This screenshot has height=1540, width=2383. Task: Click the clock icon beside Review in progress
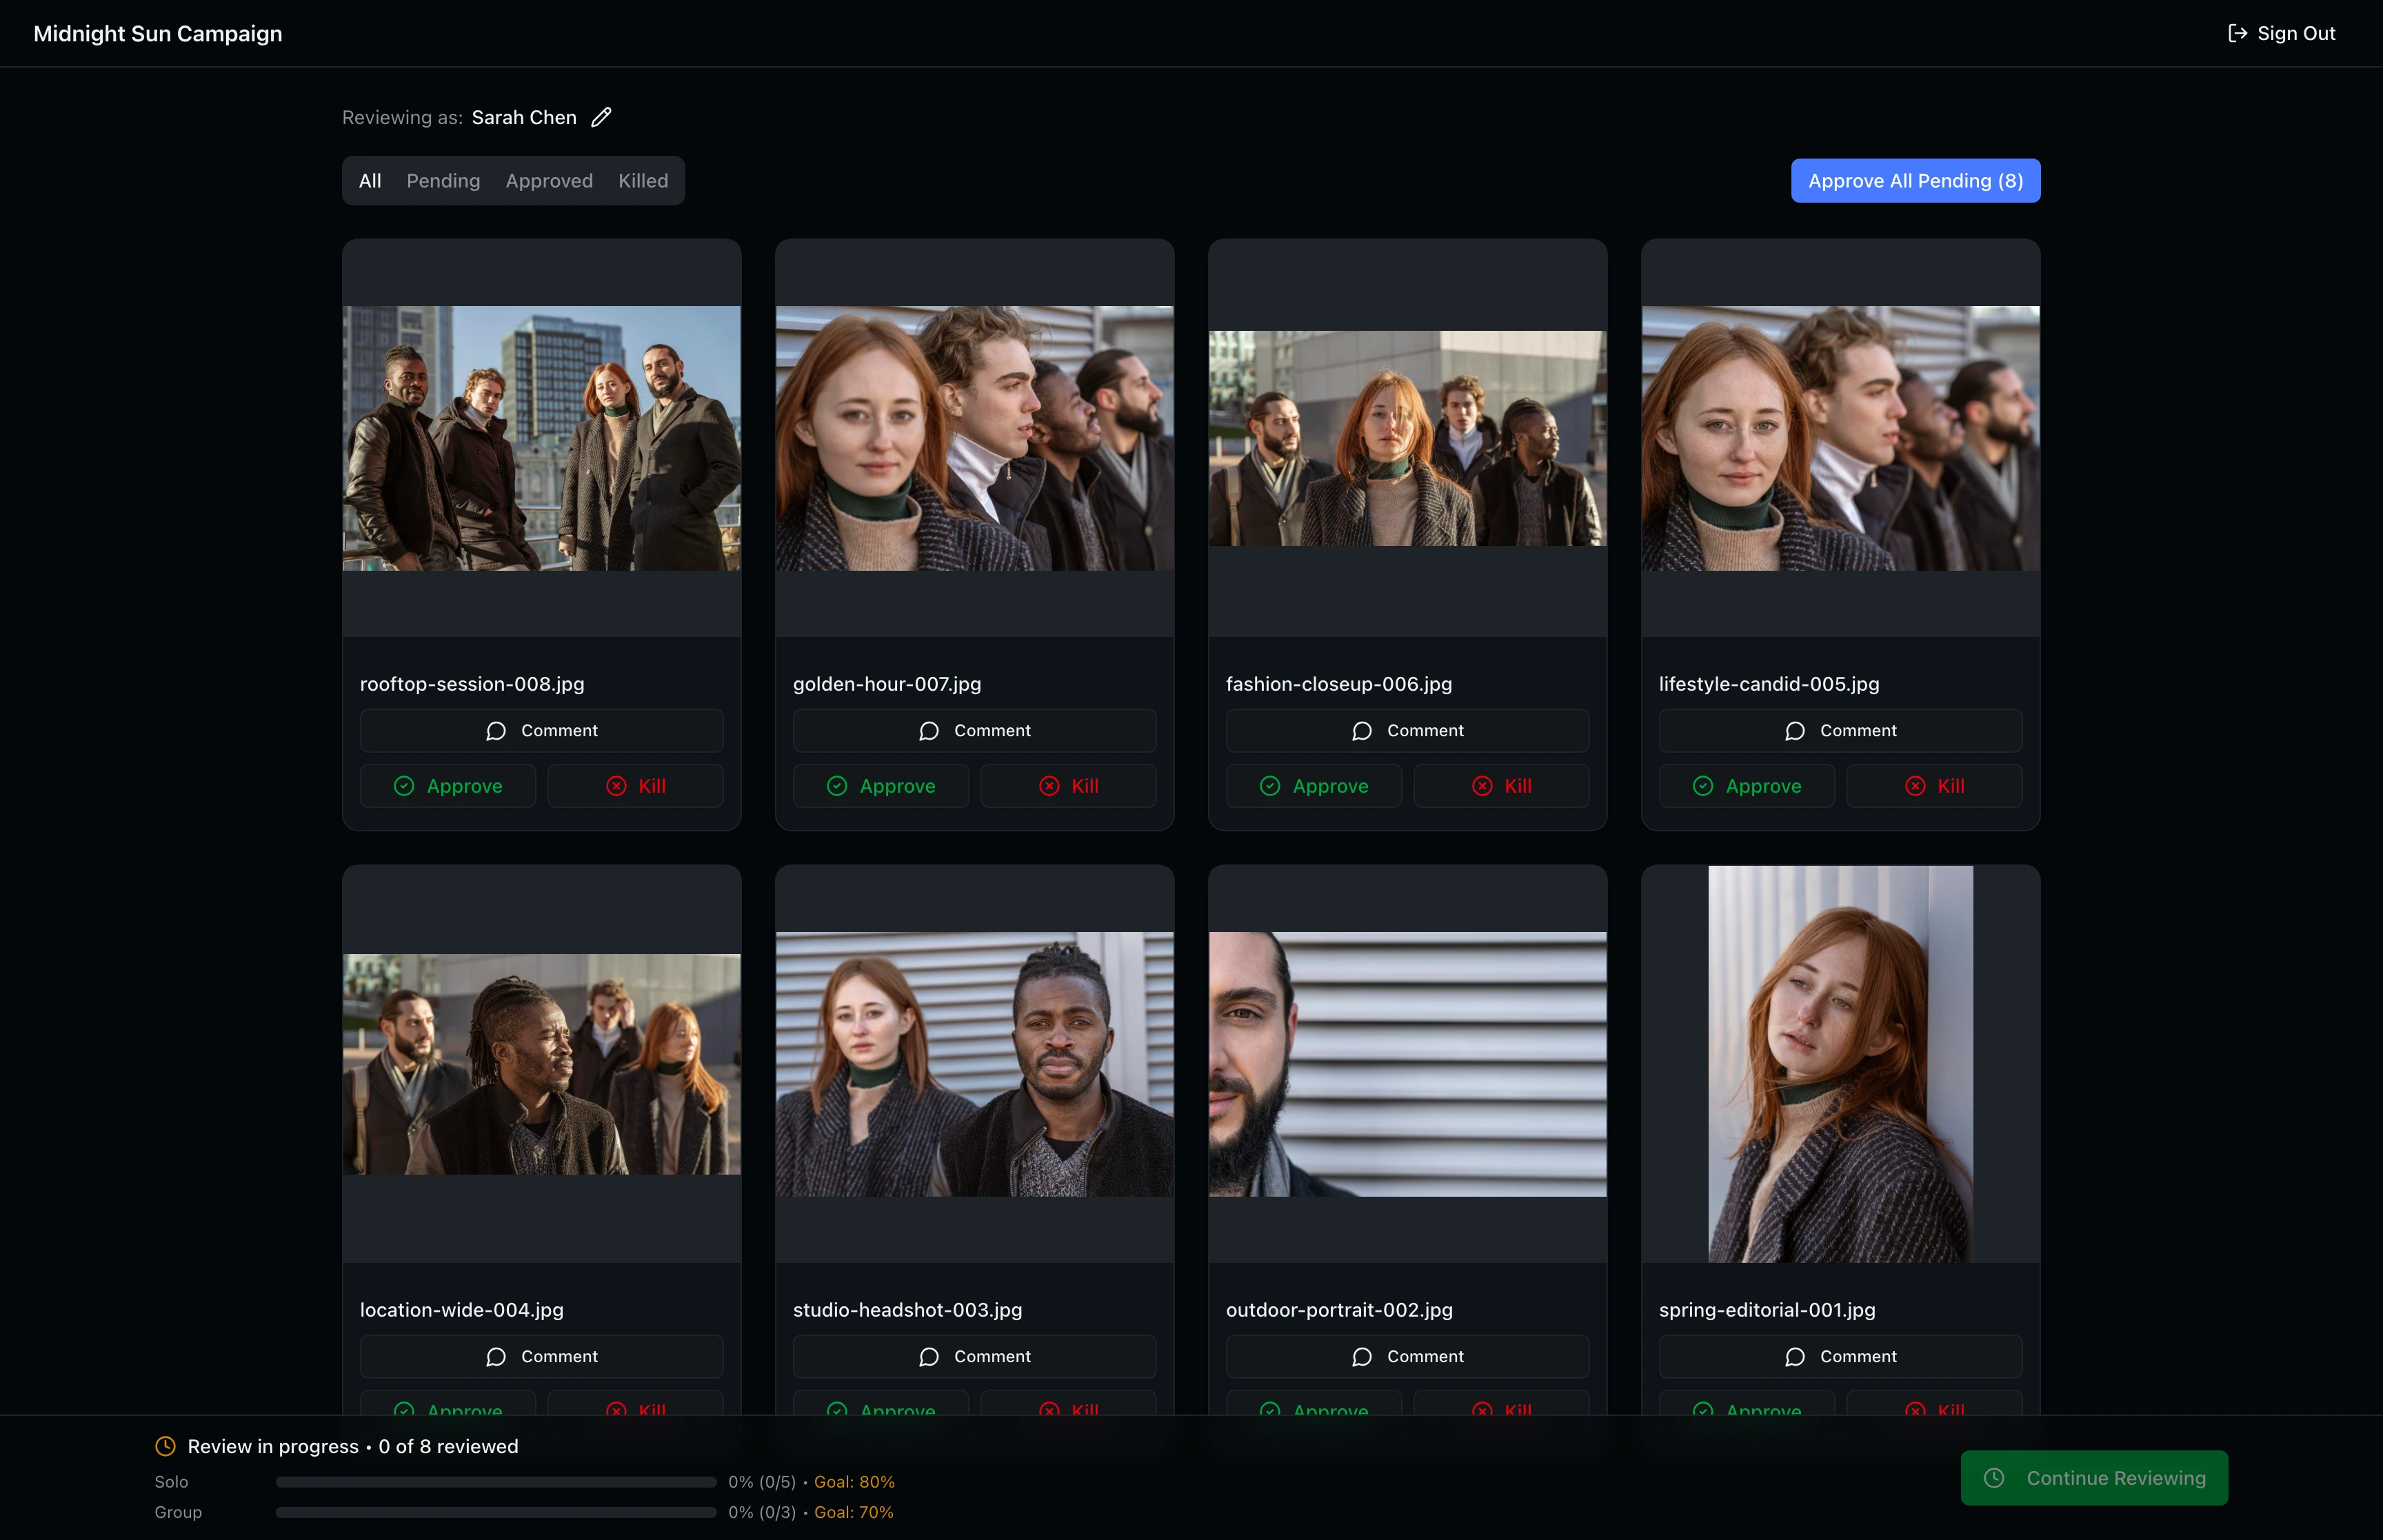tap(165, 1446)
